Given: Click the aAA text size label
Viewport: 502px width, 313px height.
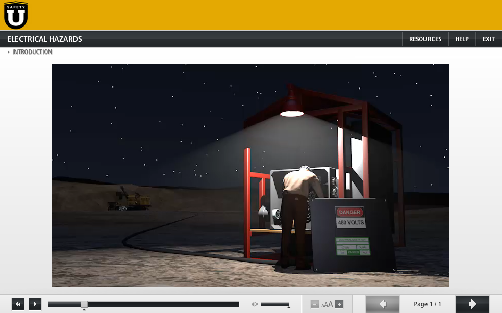Looking at the screenshot, I should tap(327, 304).
